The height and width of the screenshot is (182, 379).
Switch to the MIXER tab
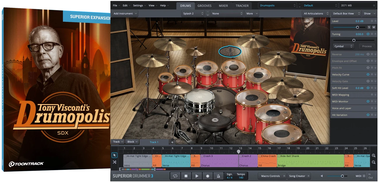click(223, 6)
